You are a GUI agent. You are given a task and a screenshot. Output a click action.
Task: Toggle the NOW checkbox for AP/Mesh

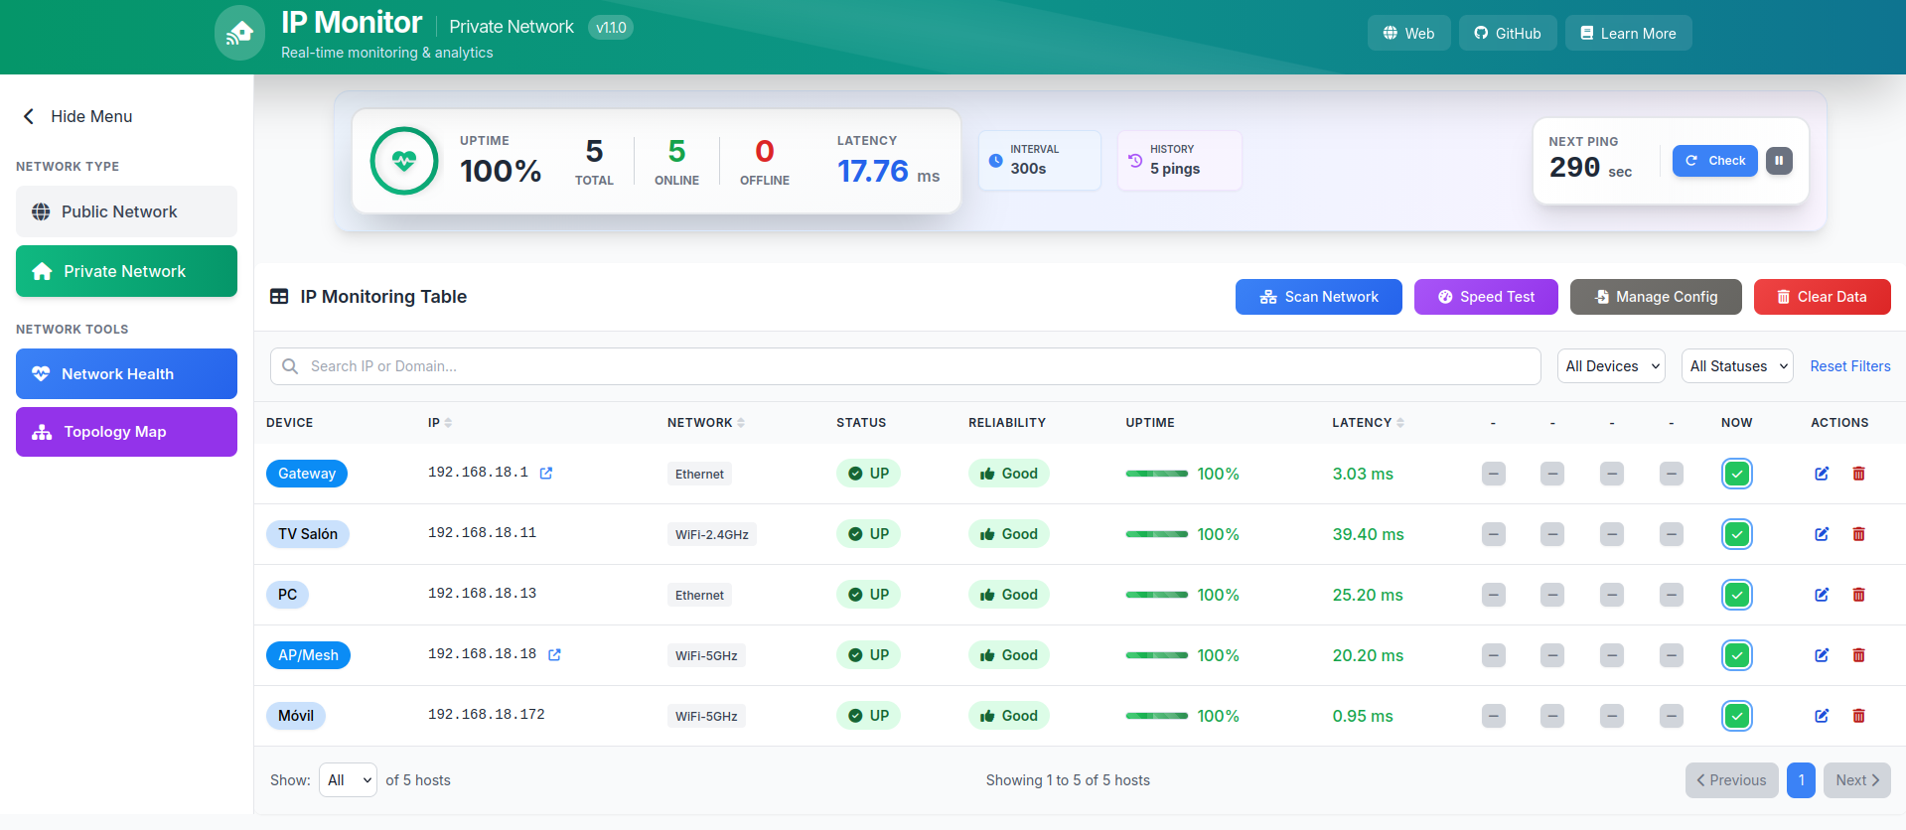1736,655
